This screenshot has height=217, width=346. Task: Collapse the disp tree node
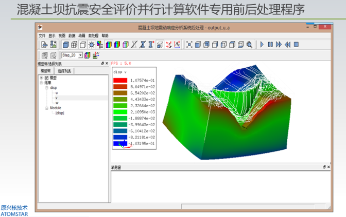pyautogui.click(x=47, y=88)
